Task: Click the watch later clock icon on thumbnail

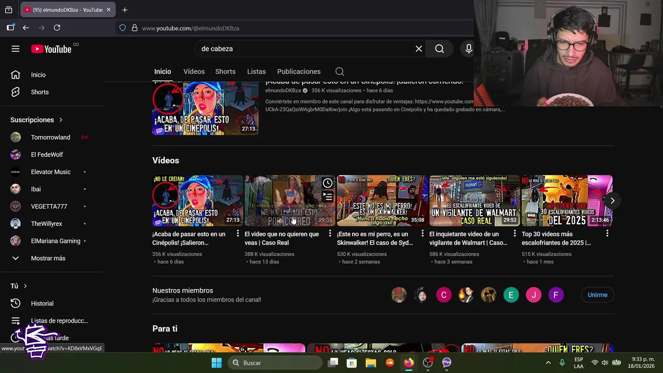Action: (x=327, y=183)
